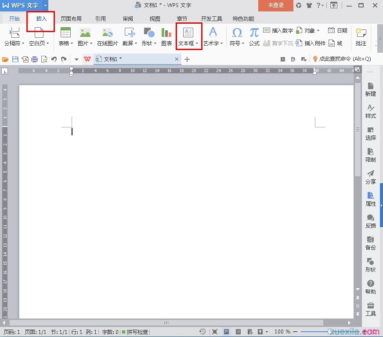Open the 样式 (Styles) sidebar panel
383x337 pixels.
pos(370,111)
